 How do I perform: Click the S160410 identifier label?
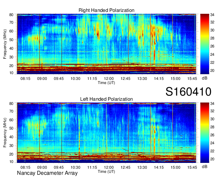click(189, 91)
